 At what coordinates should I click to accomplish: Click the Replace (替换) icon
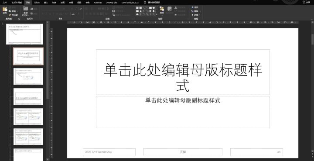click(192, 11)
